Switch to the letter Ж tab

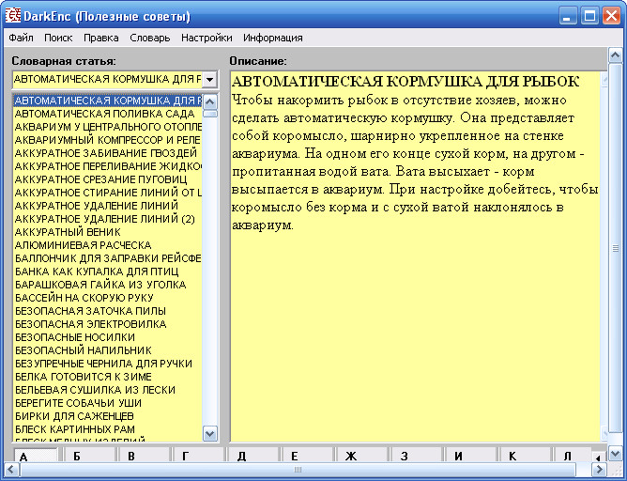tap(351, 457)
